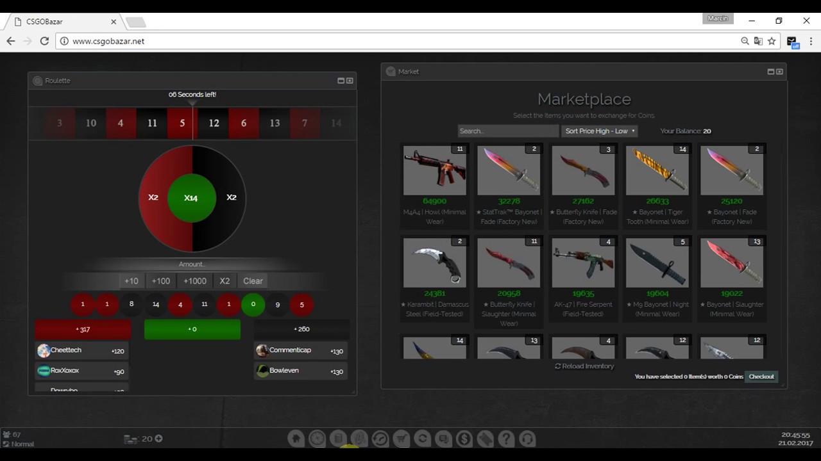
Task: Click the coin stack dock icon
Action: click(x=338, y=439)
